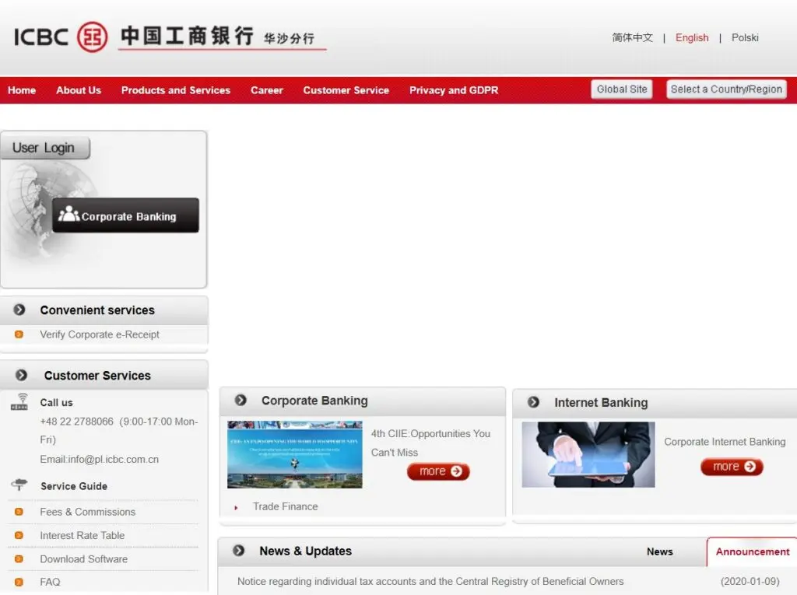The height and width of the screenshot is (595, 797).
Task: Switch to the Announcement tab
Action: tap(752, 551)
